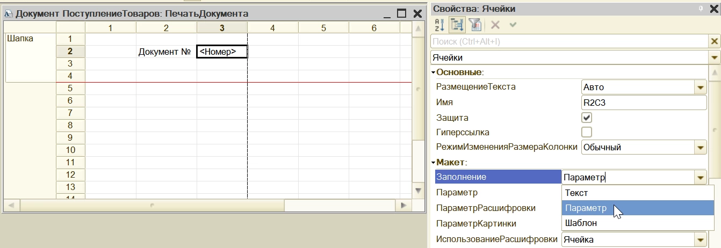This screenshot has height=248, width=721.
Task: Toggle sorting properties by category
Action: pyautogui.click(x=457, y=24)
